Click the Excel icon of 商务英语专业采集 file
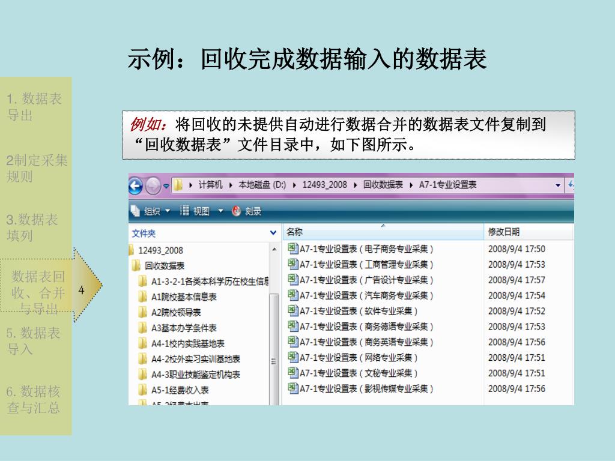The image size is (615, 461). (292, 342)
